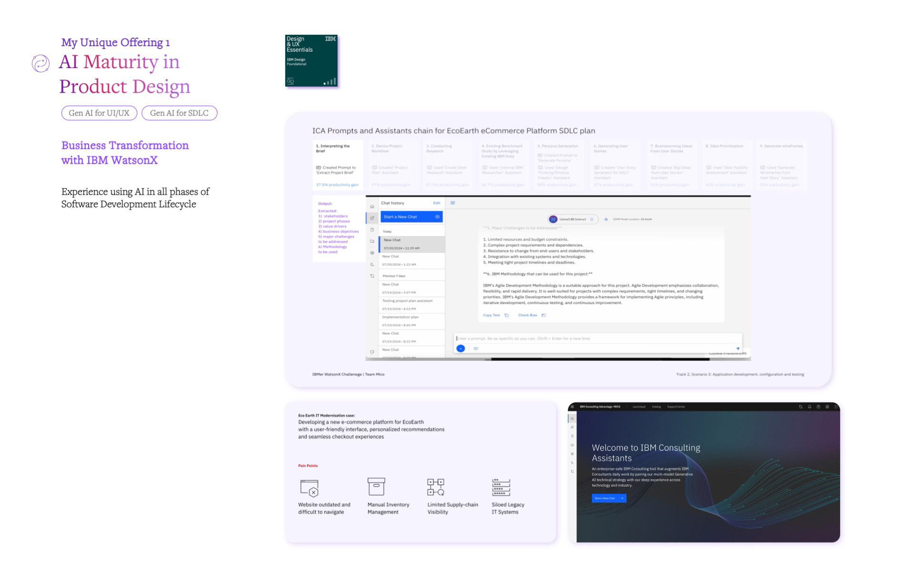Viewport: 914px width, 565px height.
Task: Click home icon in welcome screen sidebar
Action: tap(572, 419)
